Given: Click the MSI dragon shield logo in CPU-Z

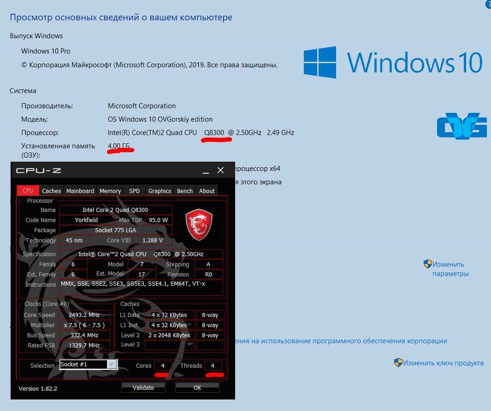Looking at the screenshot, I should (x=199, y=225).
